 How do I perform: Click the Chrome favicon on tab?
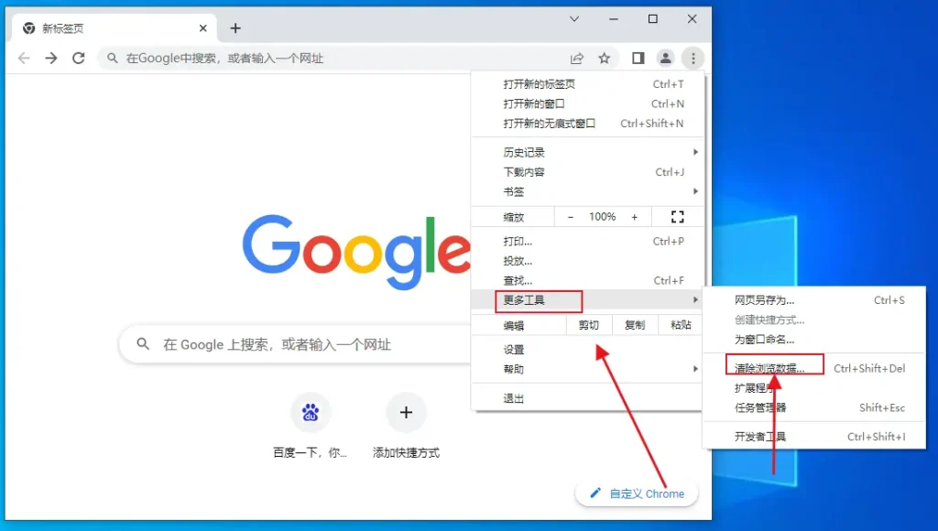tap(28, 28)
